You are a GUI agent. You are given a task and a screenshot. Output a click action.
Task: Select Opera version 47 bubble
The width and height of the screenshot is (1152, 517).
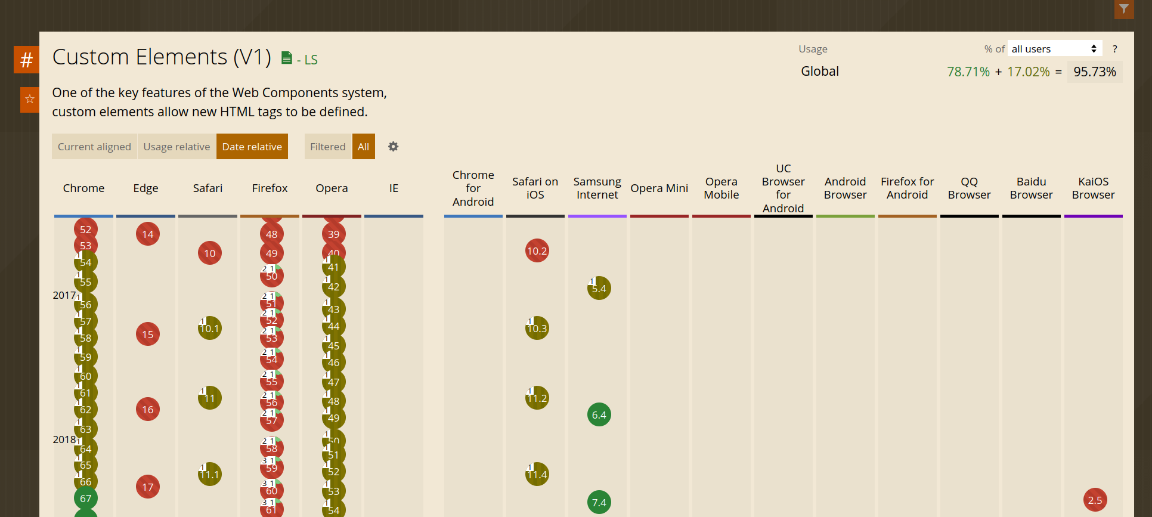[x=334, y=382]
